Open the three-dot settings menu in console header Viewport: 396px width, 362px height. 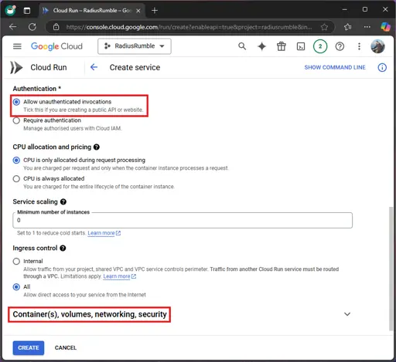coord(359,46)
